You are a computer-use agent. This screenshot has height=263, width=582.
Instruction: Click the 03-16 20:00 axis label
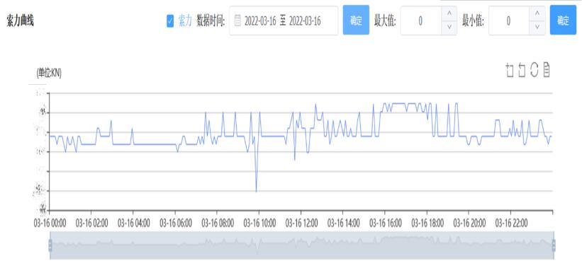(x=469, y=223)
